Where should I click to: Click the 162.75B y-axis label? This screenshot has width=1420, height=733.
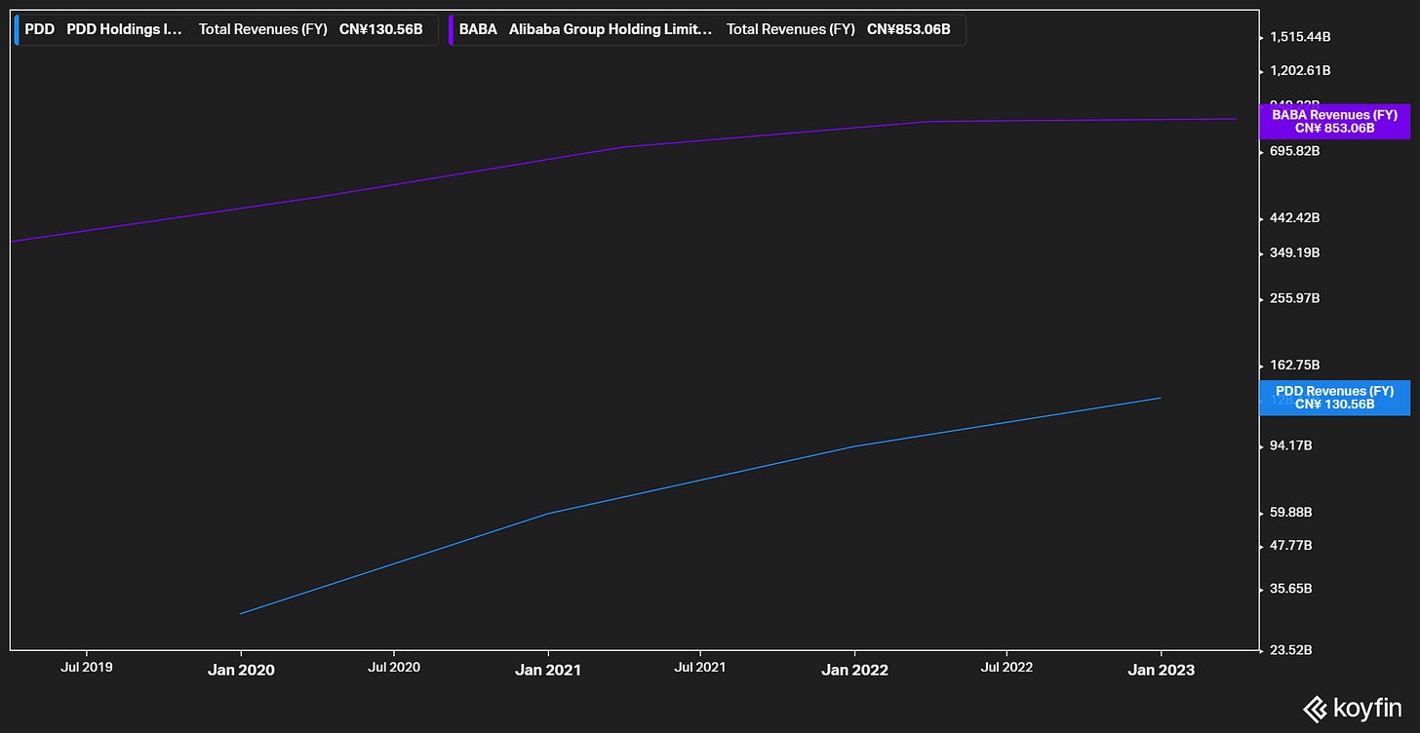point(1294,365)
